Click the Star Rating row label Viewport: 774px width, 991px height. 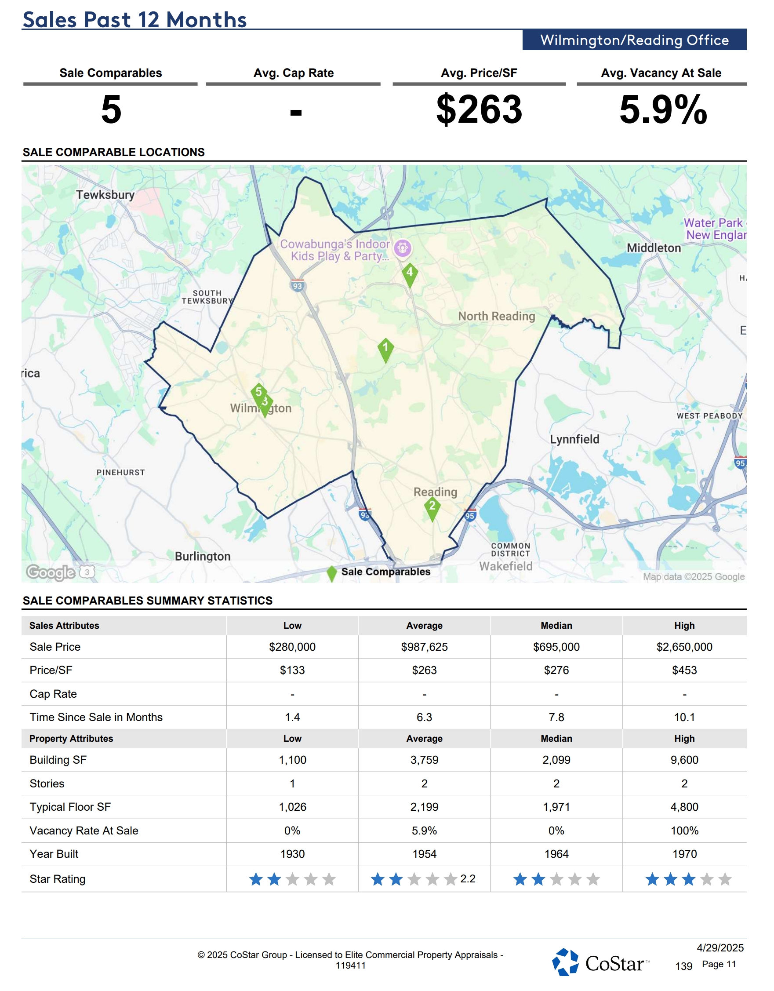click(57, 879)
